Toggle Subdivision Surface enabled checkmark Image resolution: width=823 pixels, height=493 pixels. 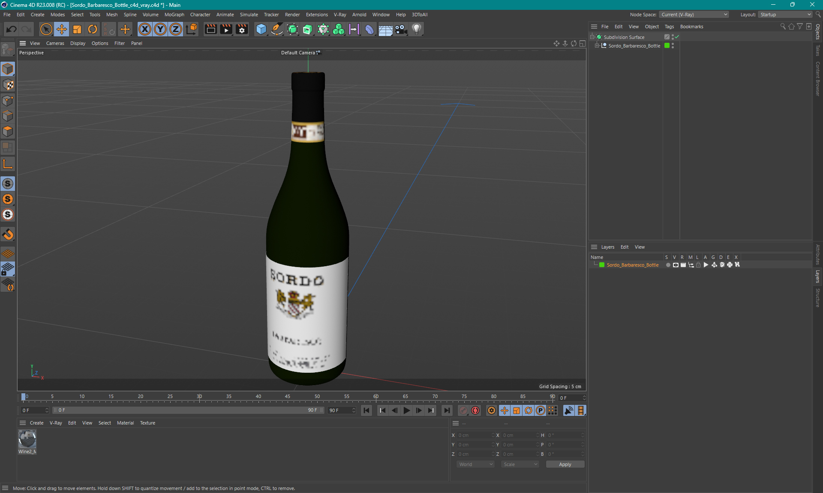point(677,37)
